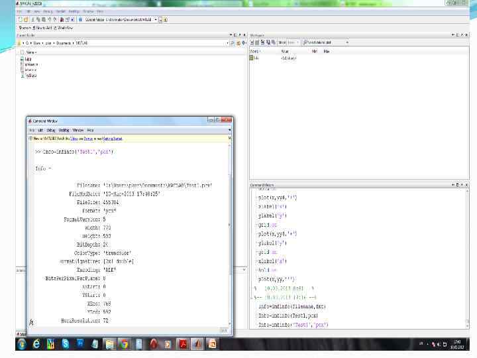The width and height of the screenshot is (477, 358).
Task: Click Video link in Command Window banner
Action: pyautogui.click(x=74, y=139)
